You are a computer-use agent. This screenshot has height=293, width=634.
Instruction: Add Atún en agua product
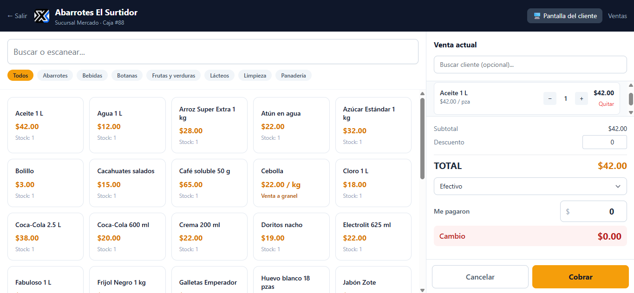[x=291, y=125]
